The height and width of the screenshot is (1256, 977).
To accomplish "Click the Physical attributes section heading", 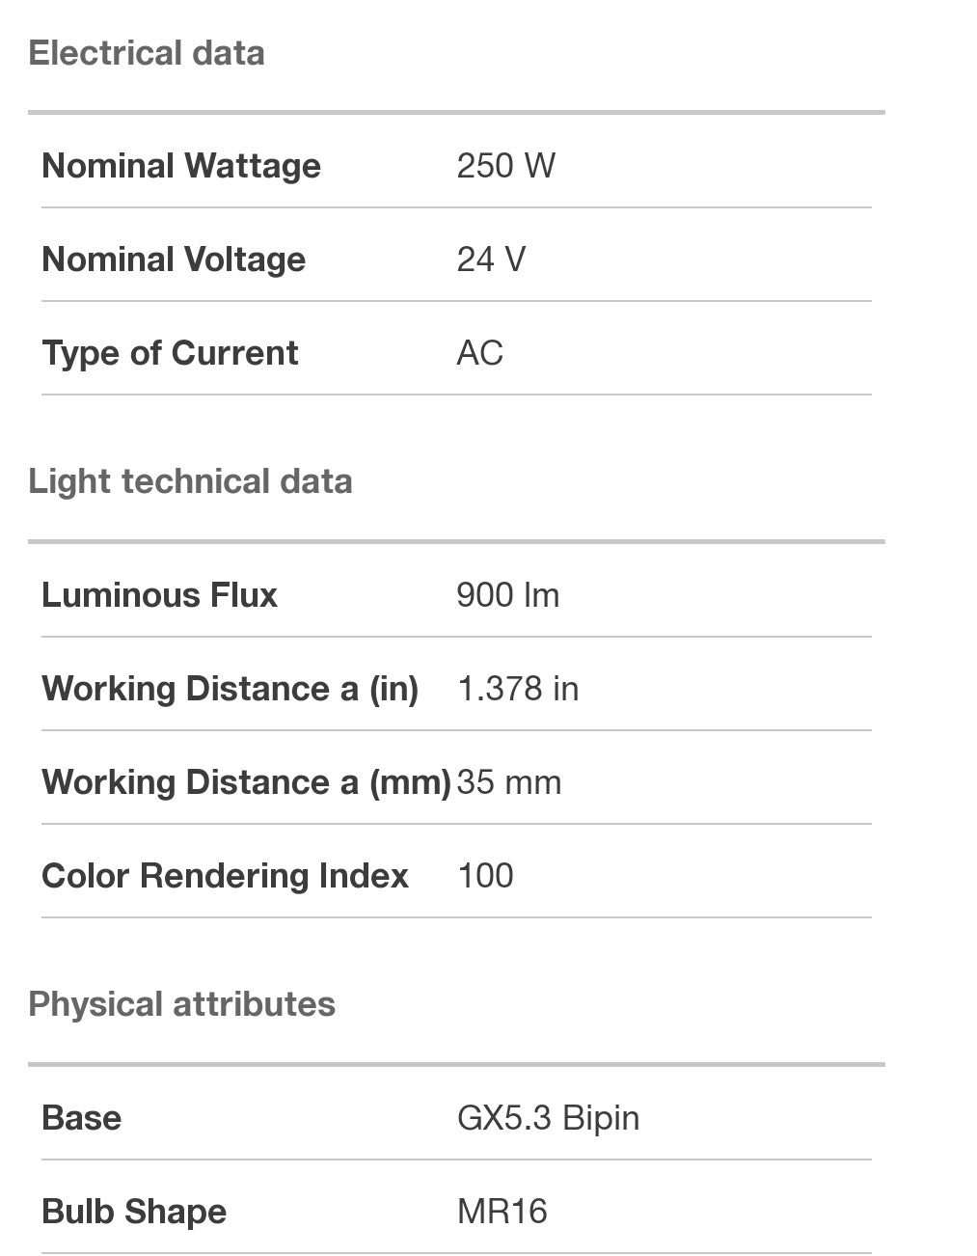I will [181, 1004].
